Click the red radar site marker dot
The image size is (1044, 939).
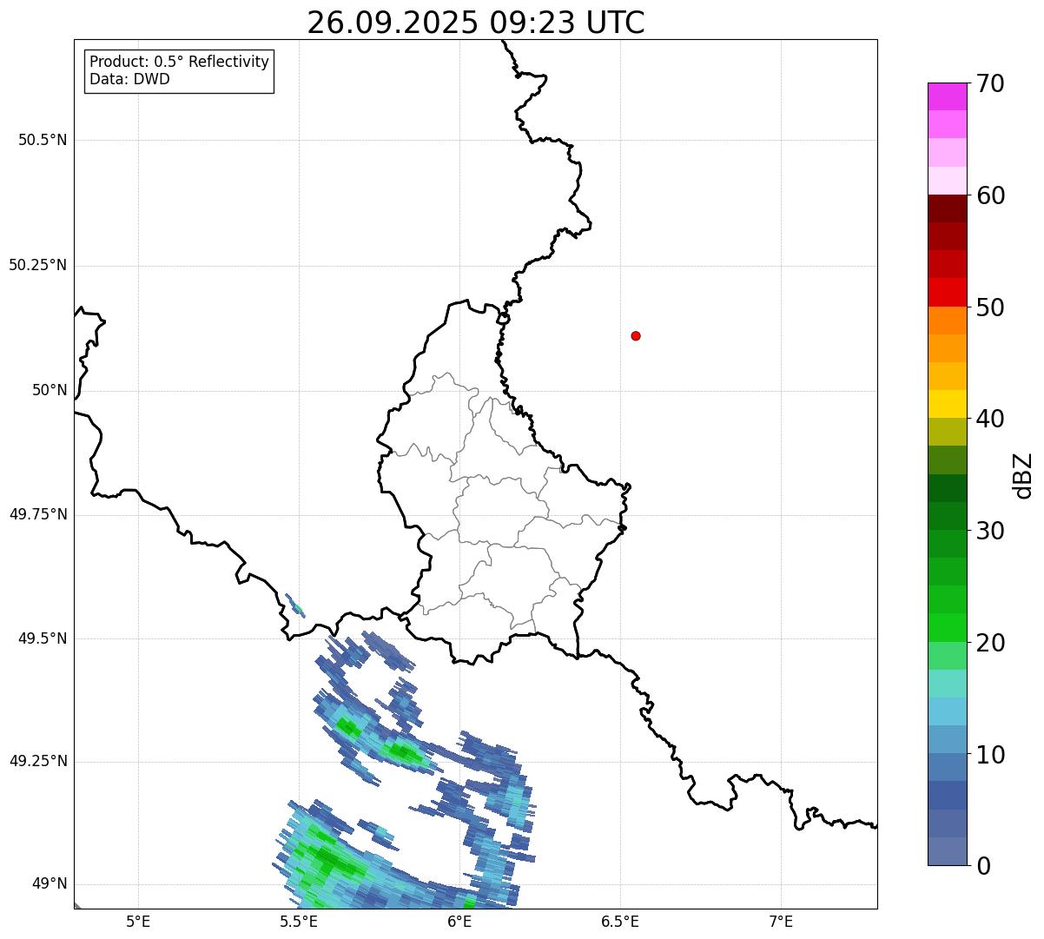coord(636,336)
